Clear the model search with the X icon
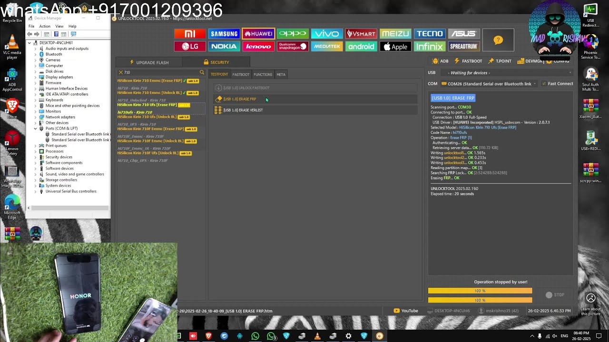The width and height of the screenshot is (609, 342). (121, 73)
